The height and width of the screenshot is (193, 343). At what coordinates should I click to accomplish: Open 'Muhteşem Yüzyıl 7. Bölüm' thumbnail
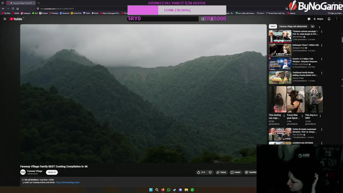280,50
